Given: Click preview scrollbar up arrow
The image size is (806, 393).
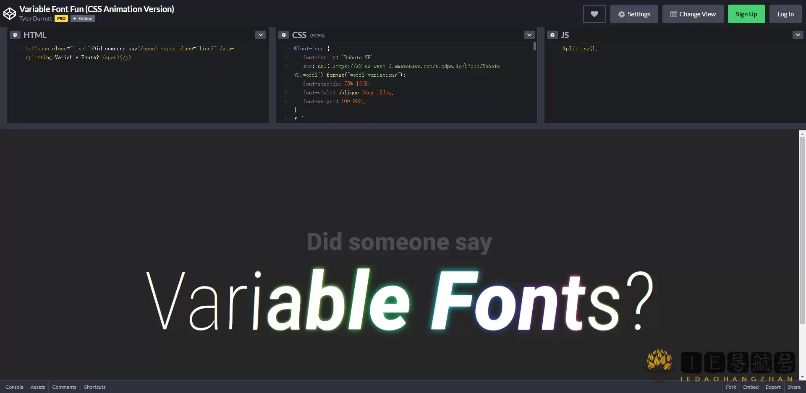Looking at the screenshot, I should (802, 134).
